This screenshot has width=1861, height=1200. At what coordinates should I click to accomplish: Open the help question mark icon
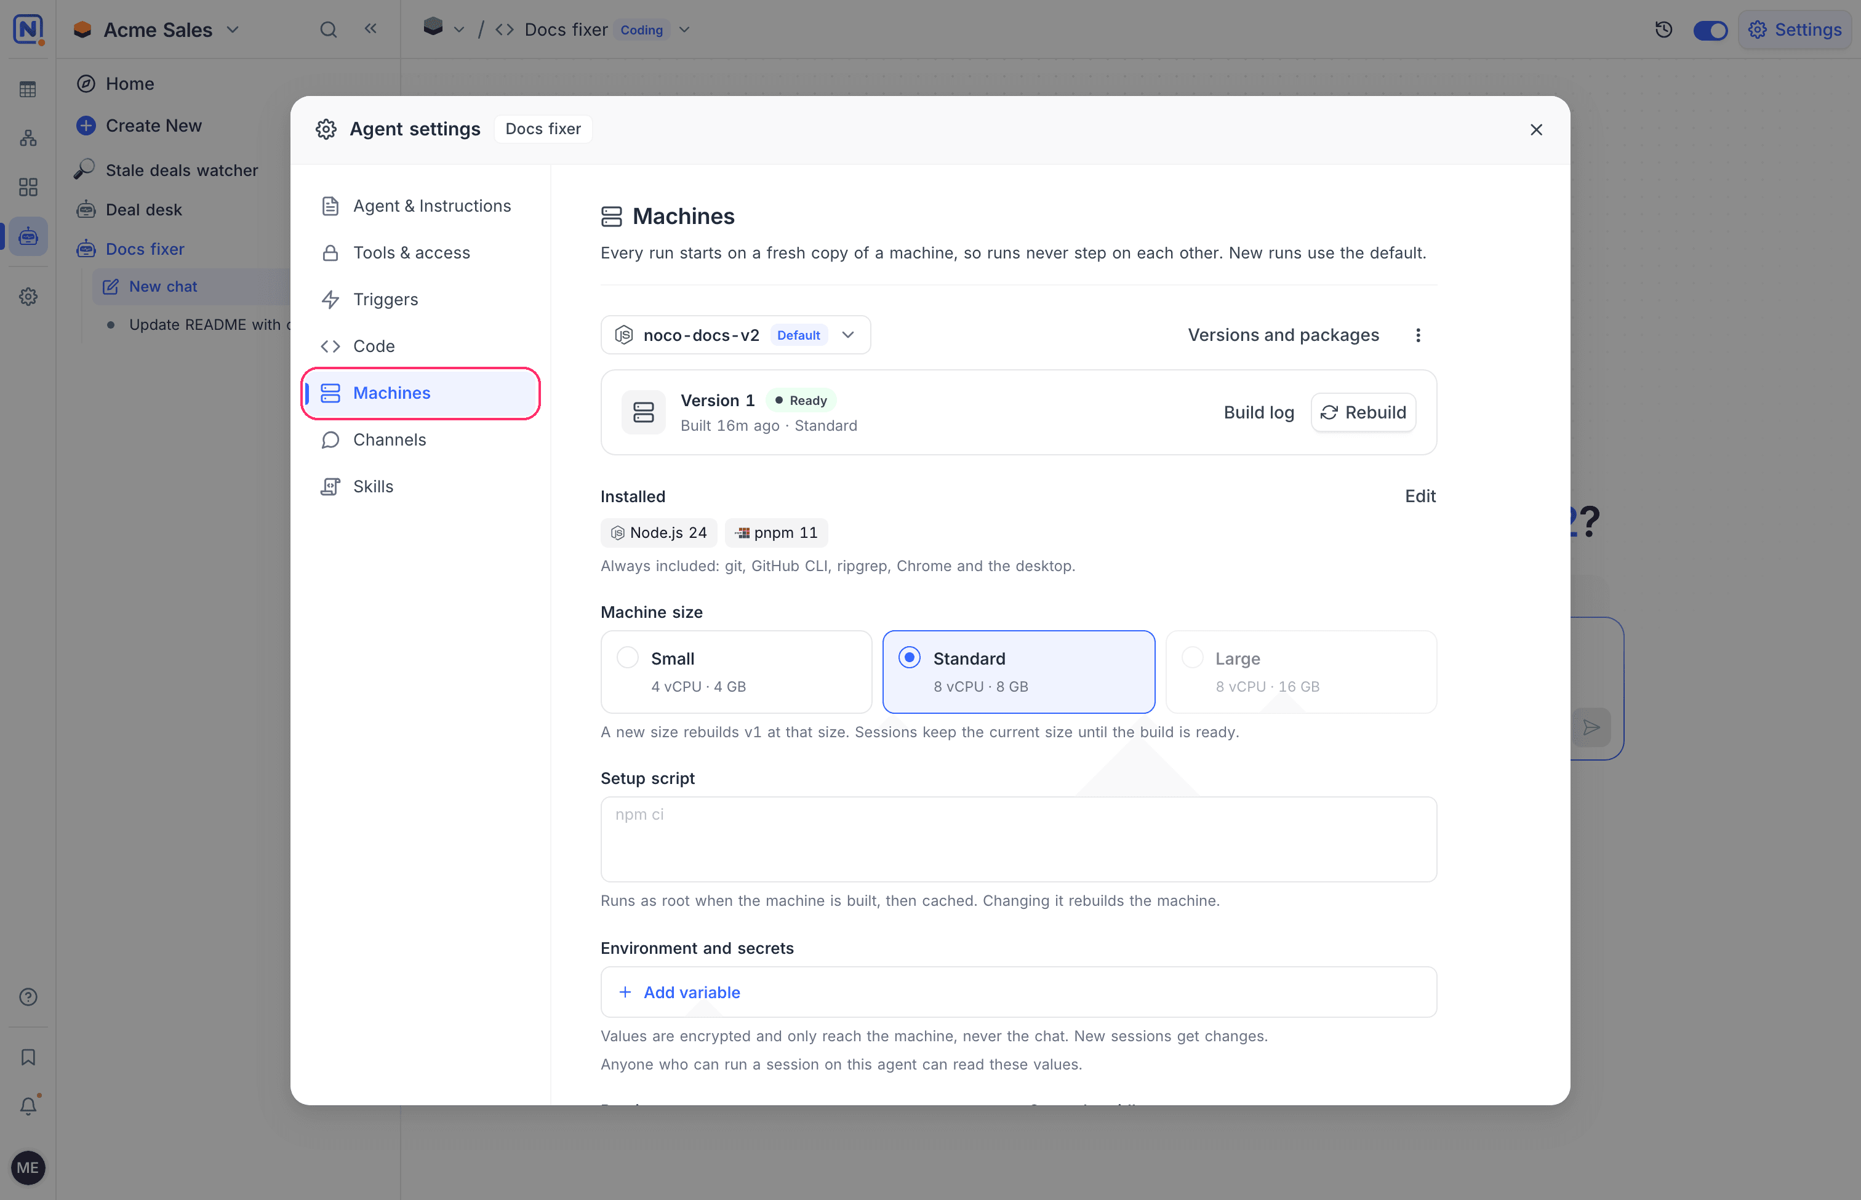pyautogui.click(x=28, y=997)
